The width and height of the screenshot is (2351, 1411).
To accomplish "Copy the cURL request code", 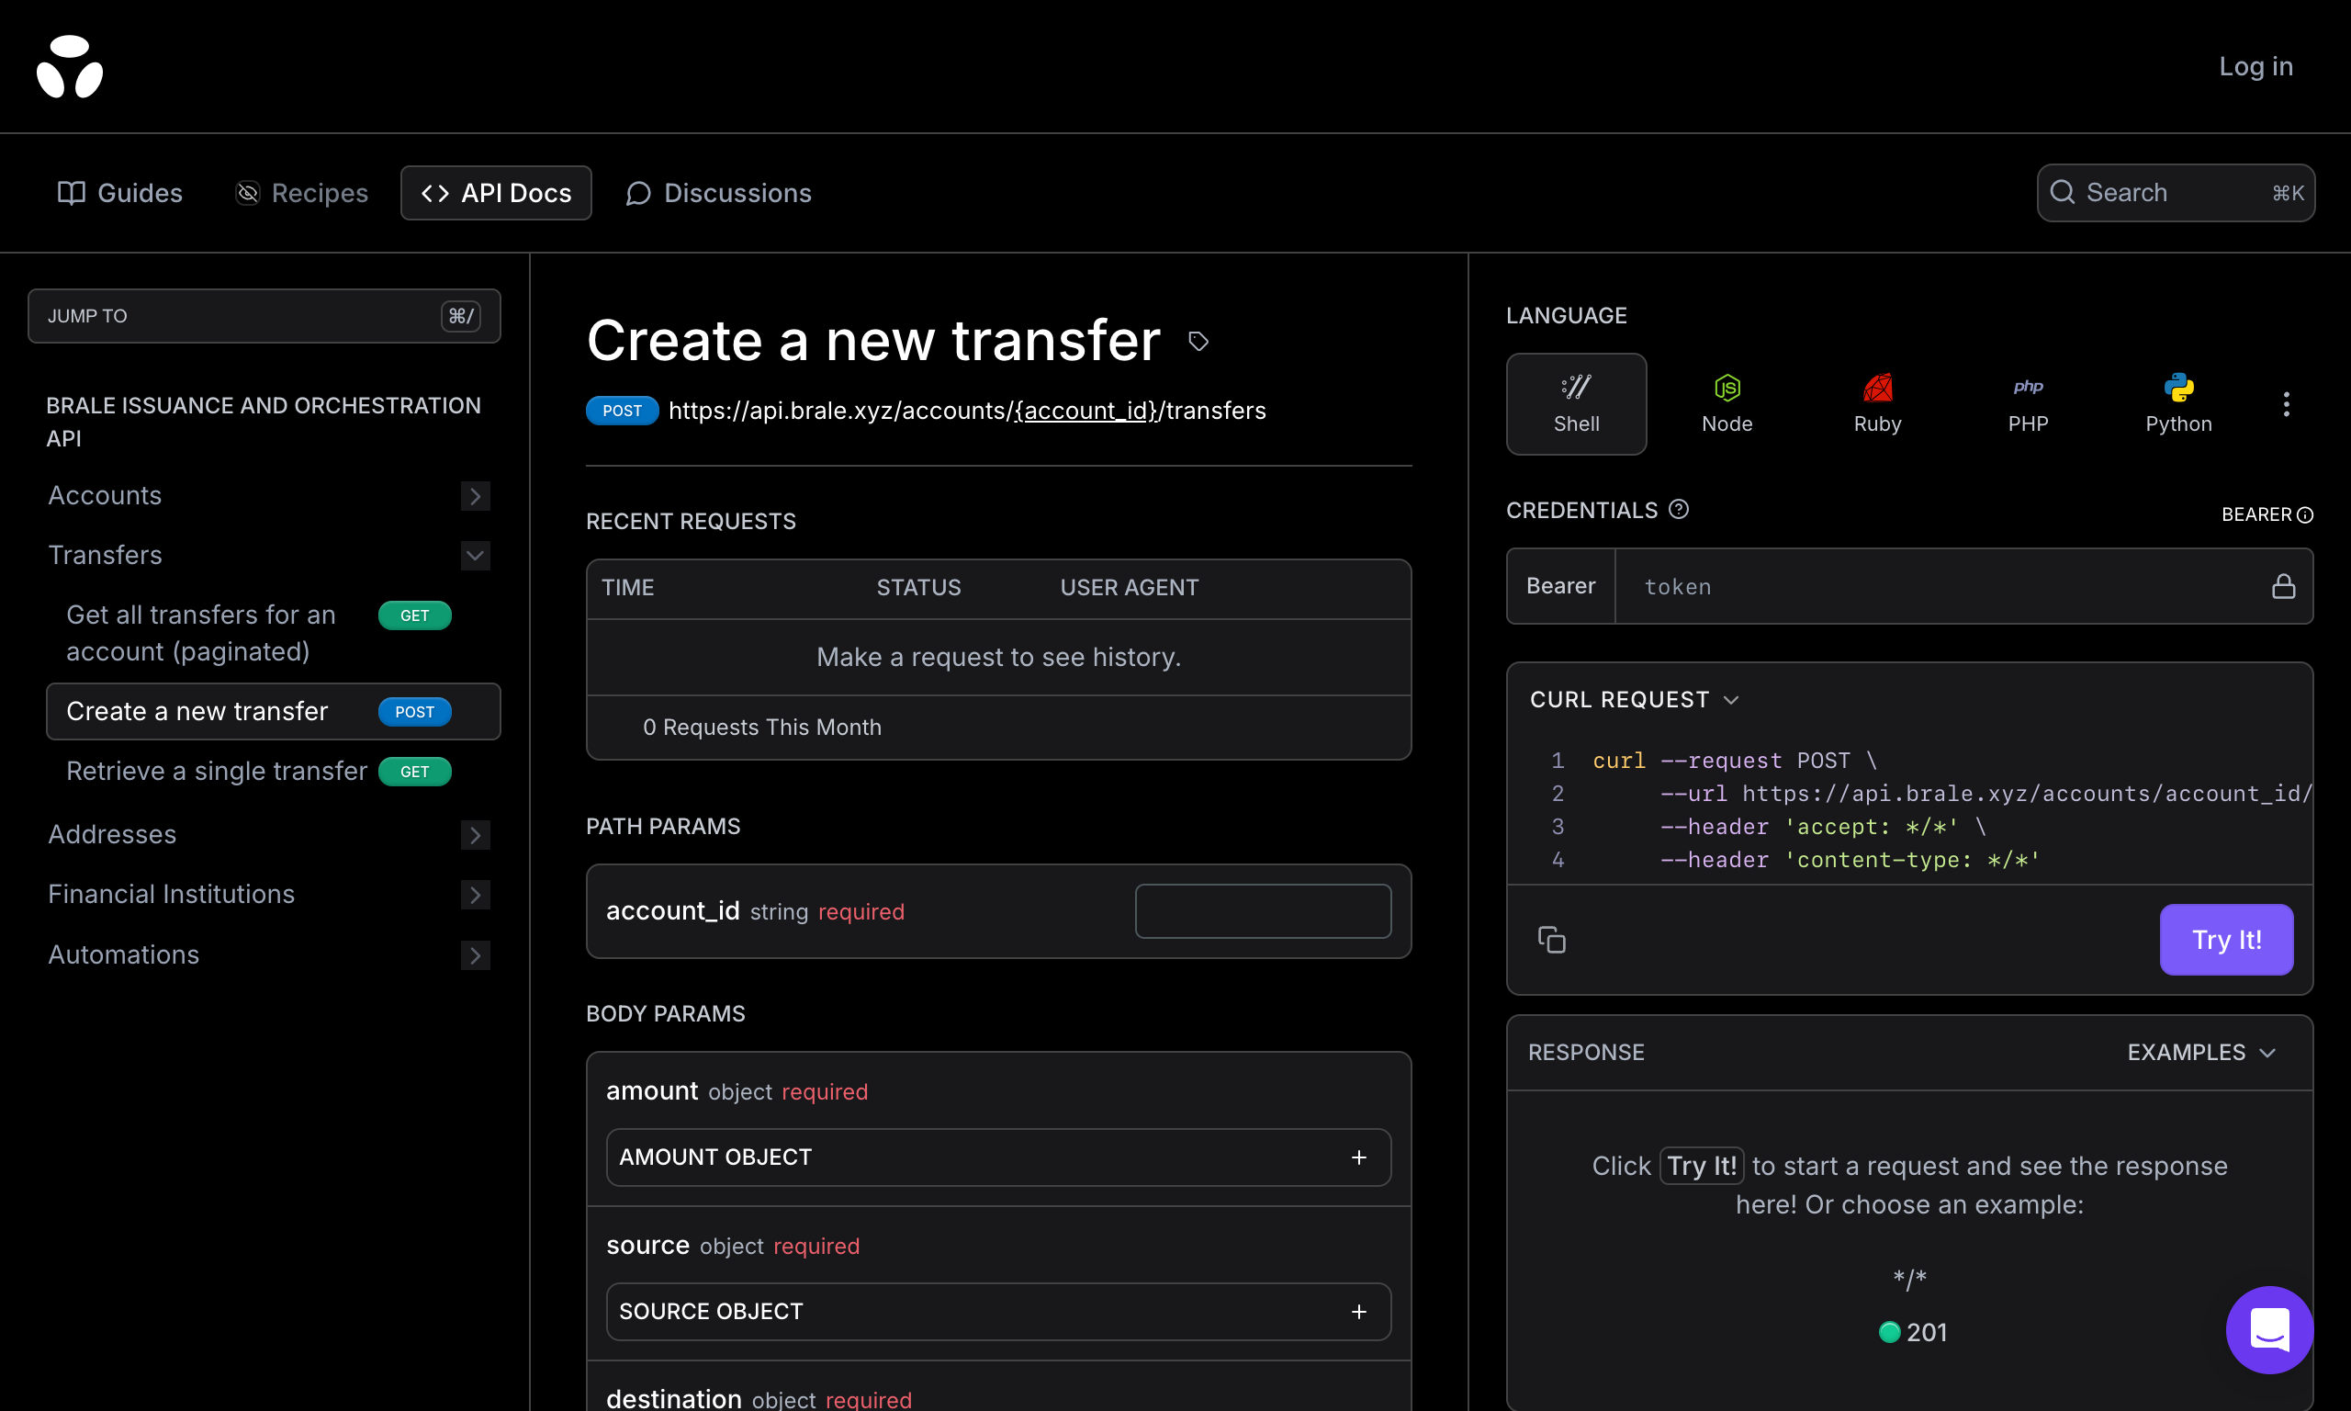I will point(1551,940).
